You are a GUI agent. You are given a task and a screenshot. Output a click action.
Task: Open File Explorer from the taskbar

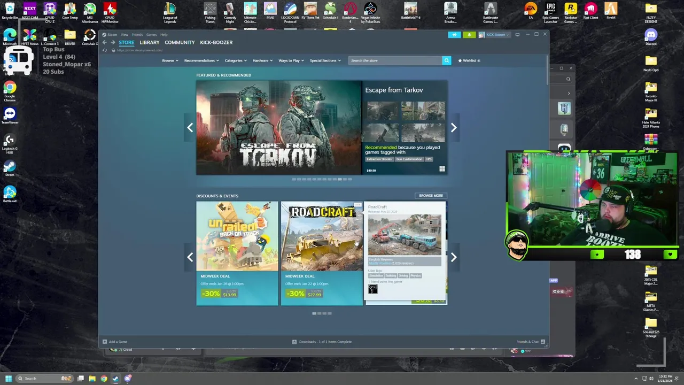point(92,379)
